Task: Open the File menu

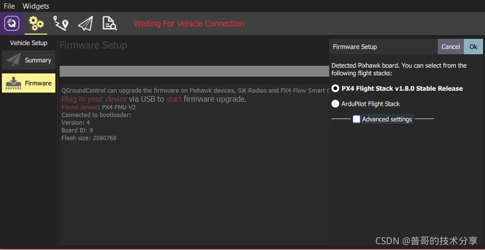Action: pos(9,6)
